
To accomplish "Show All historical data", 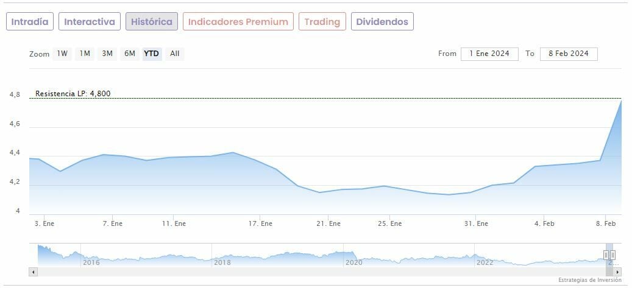I will pyautogui.click(x=175, y=54).
